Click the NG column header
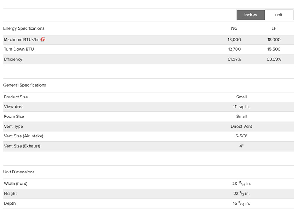This screenshot has height=214, width=303. (x=234, y=28)
